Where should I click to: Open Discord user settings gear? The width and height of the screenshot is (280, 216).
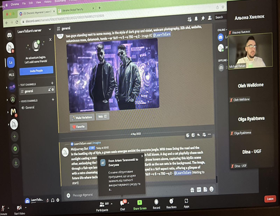coord(58,200)
